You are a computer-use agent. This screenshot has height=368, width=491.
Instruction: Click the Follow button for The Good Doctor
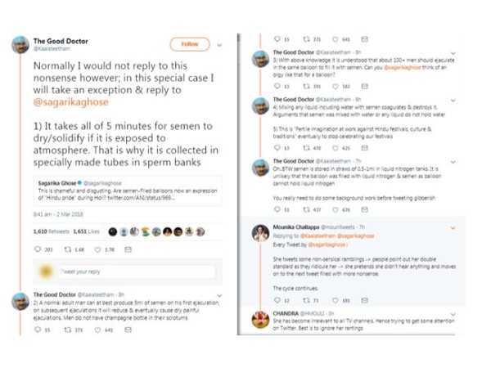coord(190,43)
